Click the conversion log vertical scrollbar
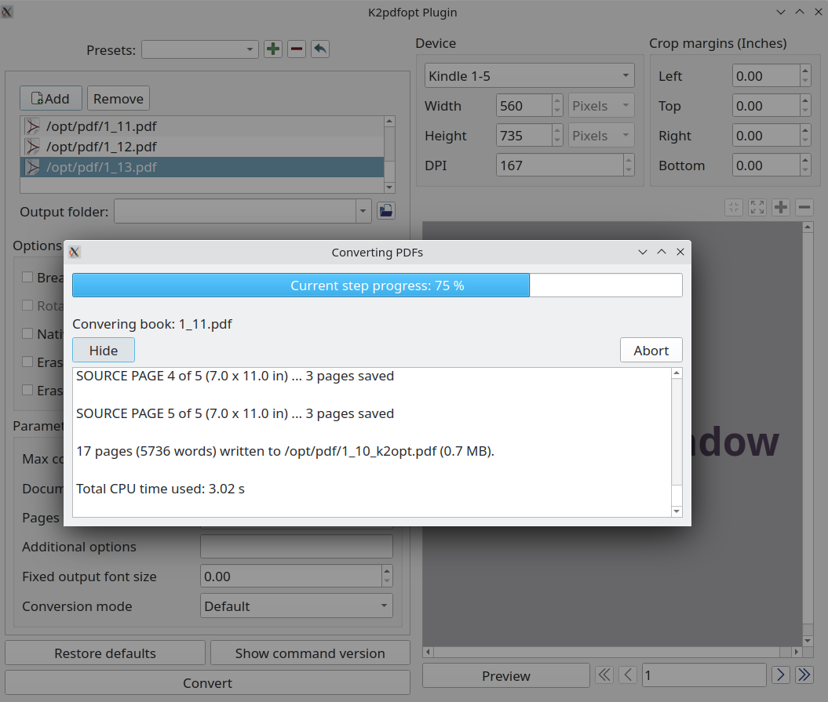 pyautogui.click(x=677, y=442)
